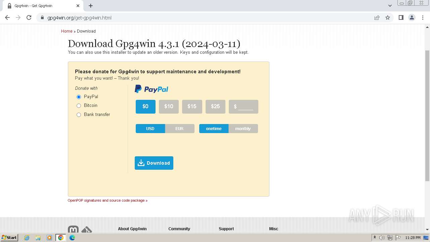Click the address bar URL field
Image resolution: width=430 pixels, height=242 pixels.
click(x=208, y=18)
